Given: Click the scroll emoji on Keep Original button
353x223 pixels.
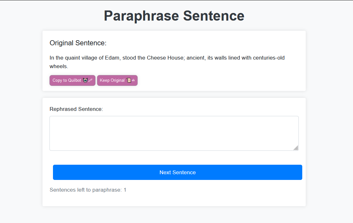Looking at the screenshot, I should point(129,80).
